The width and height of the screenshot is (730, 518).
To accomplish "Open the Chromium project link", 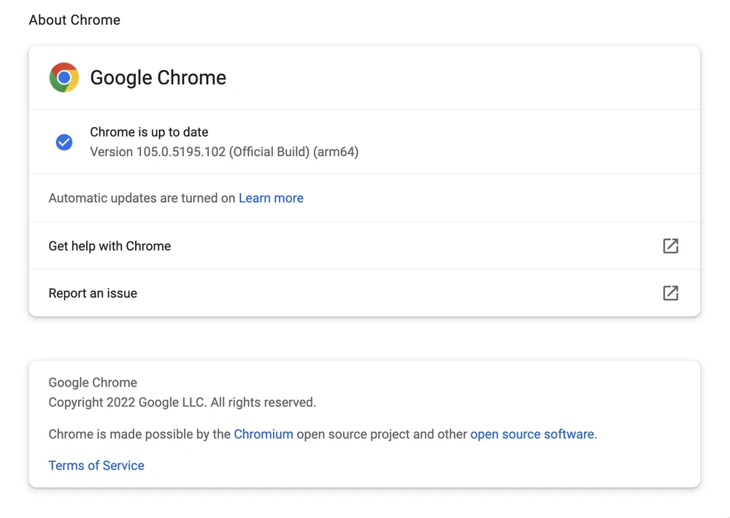I will (x=264, y=434).
